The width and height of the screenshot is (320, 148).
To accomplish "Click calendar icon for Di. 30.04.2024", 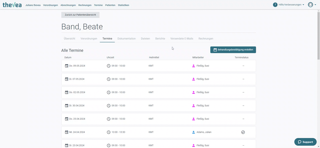I will [x=67, y=106].
